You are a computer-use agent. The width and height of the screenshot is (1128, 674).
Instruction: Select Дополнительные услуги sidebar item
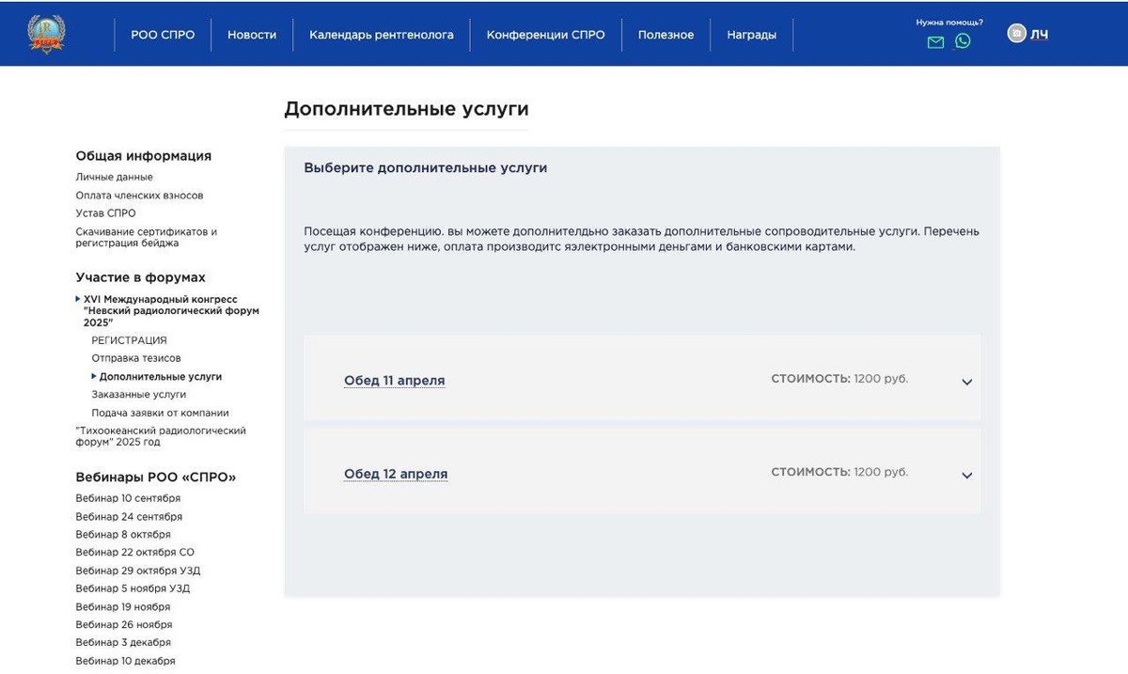[x=161, y=376]
